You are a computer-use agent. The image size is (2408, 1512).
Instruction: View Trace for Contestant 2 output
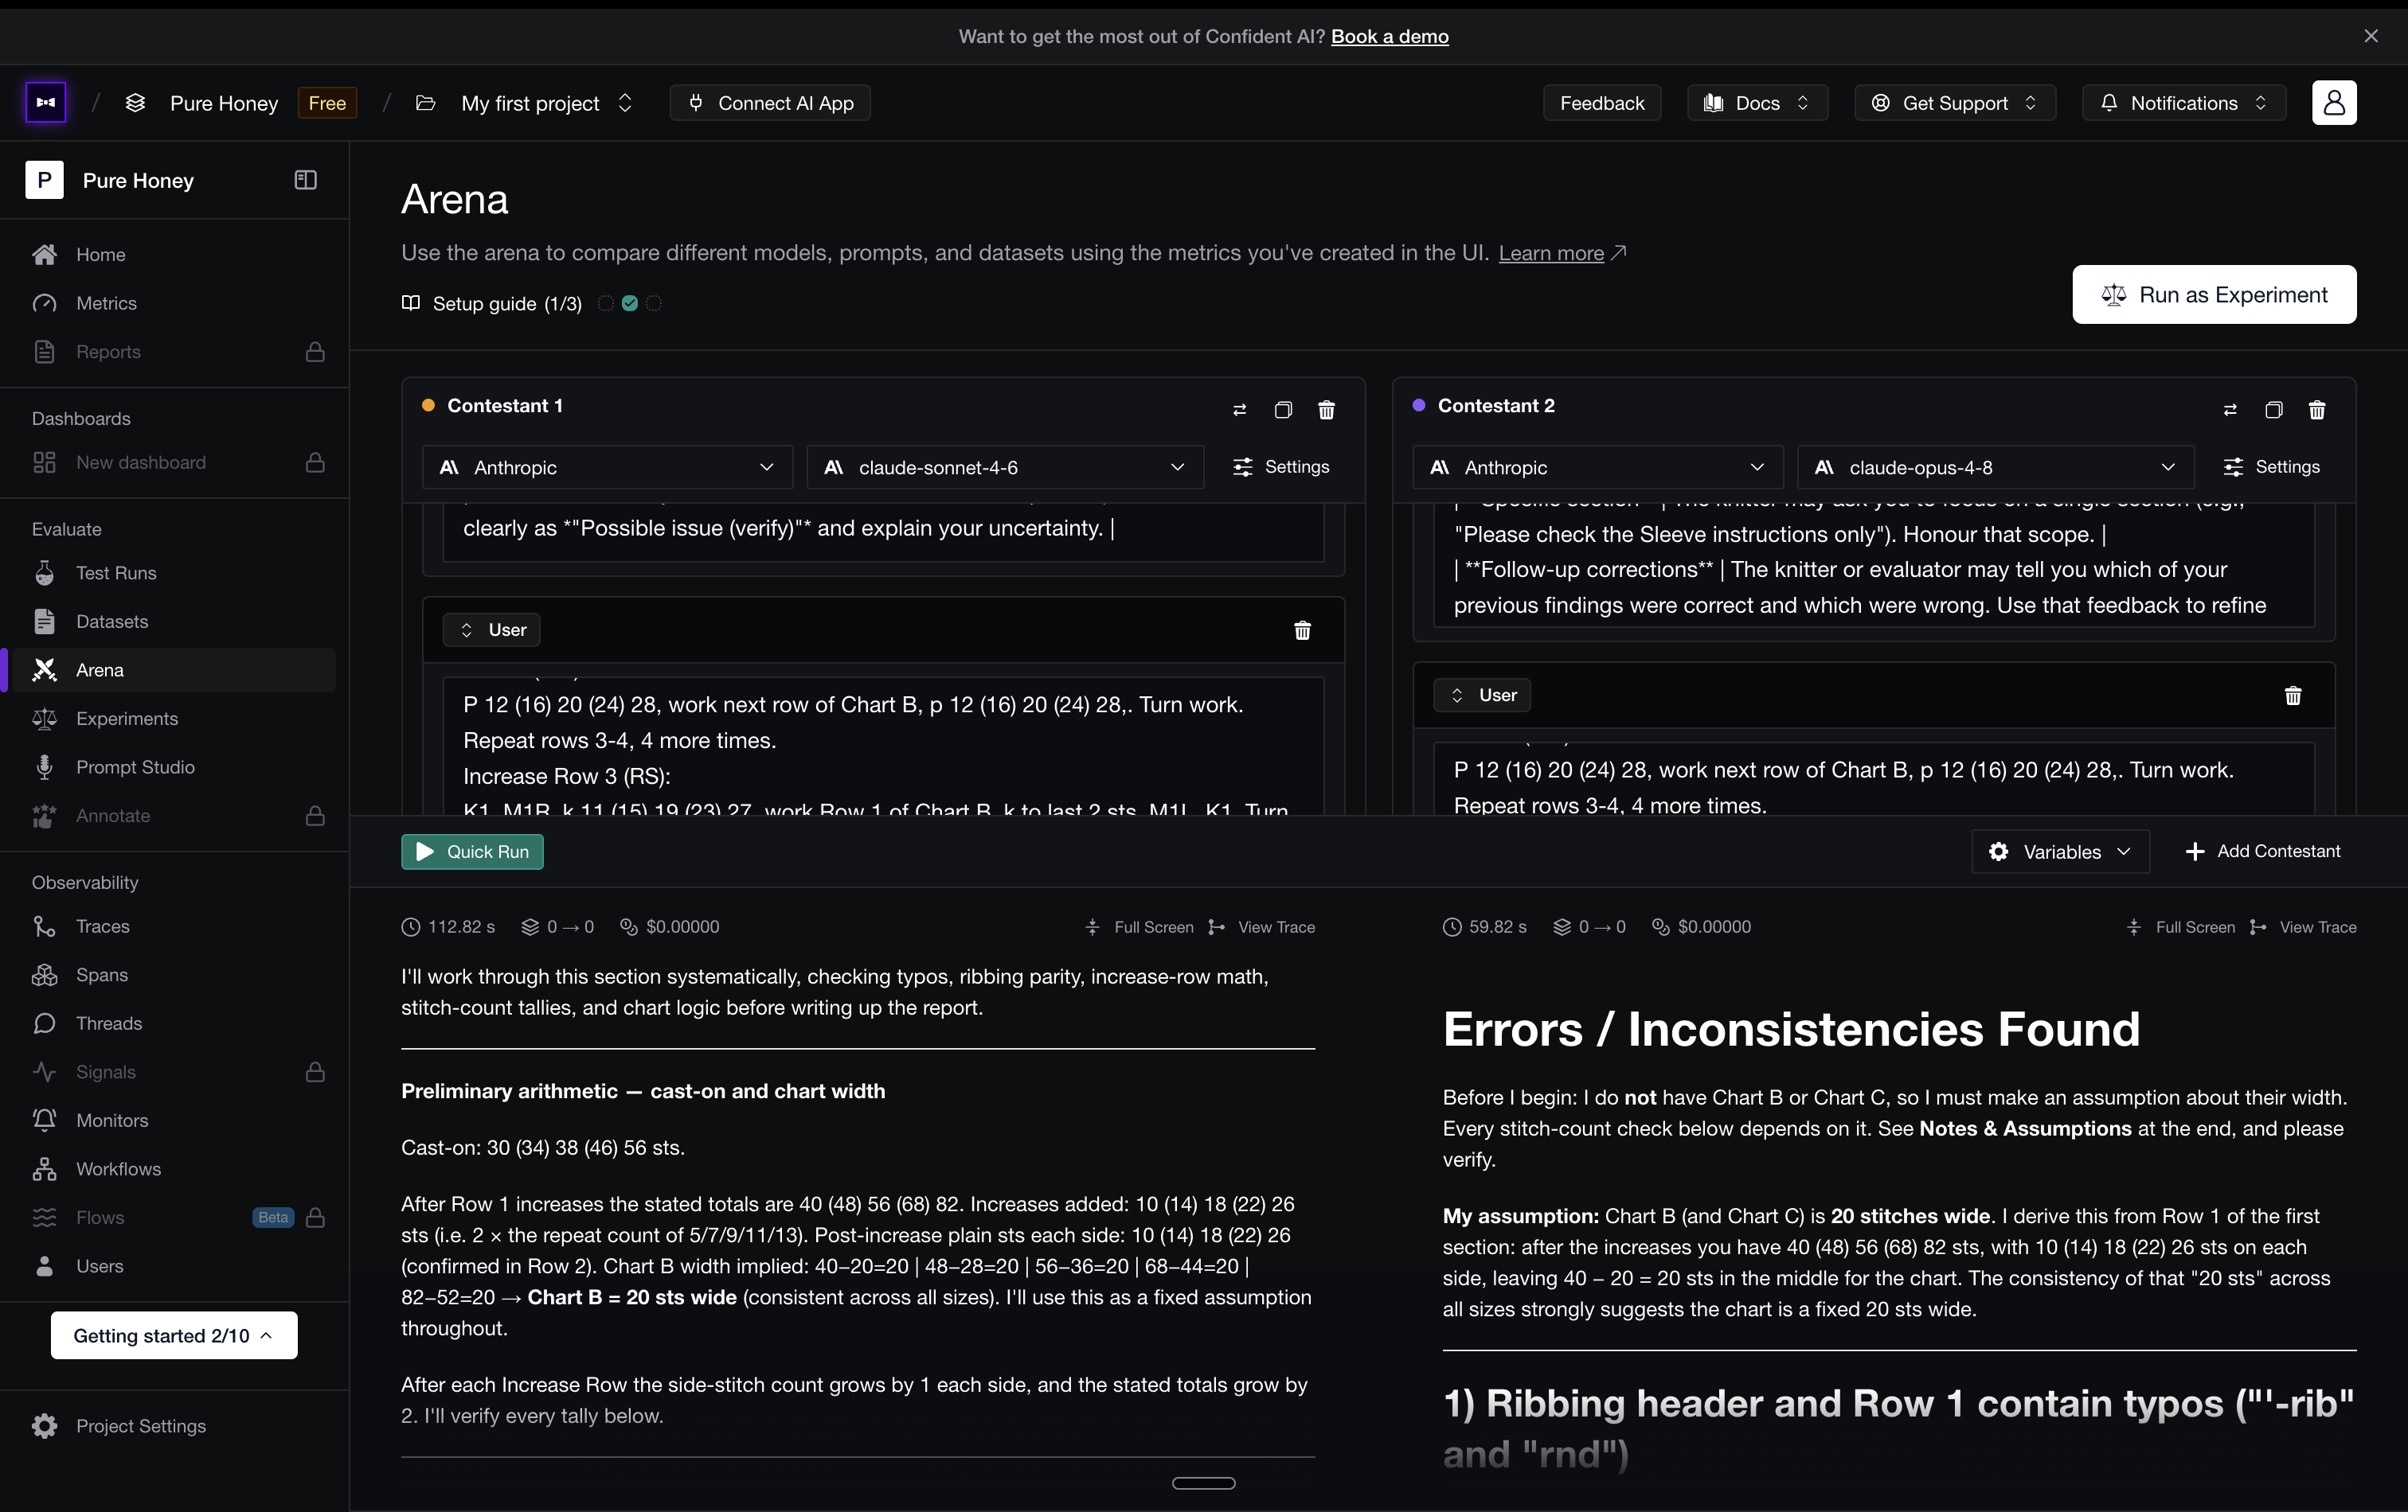tap(2303, 927)
